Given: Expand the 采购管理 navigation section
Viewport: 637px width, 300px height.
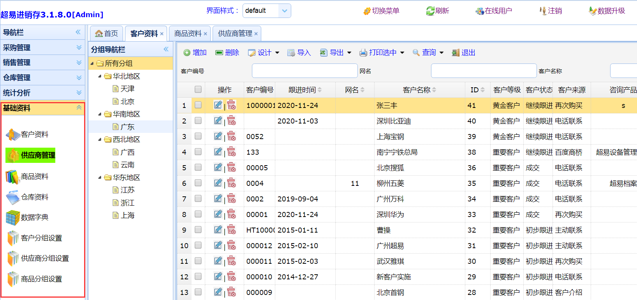Looking at the screenshot, I should tap(42, 48).
